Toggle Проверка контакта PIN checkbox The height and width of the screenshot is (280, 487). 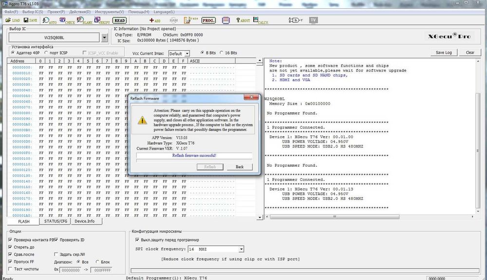pyautogui.click(x=10, y=240)
